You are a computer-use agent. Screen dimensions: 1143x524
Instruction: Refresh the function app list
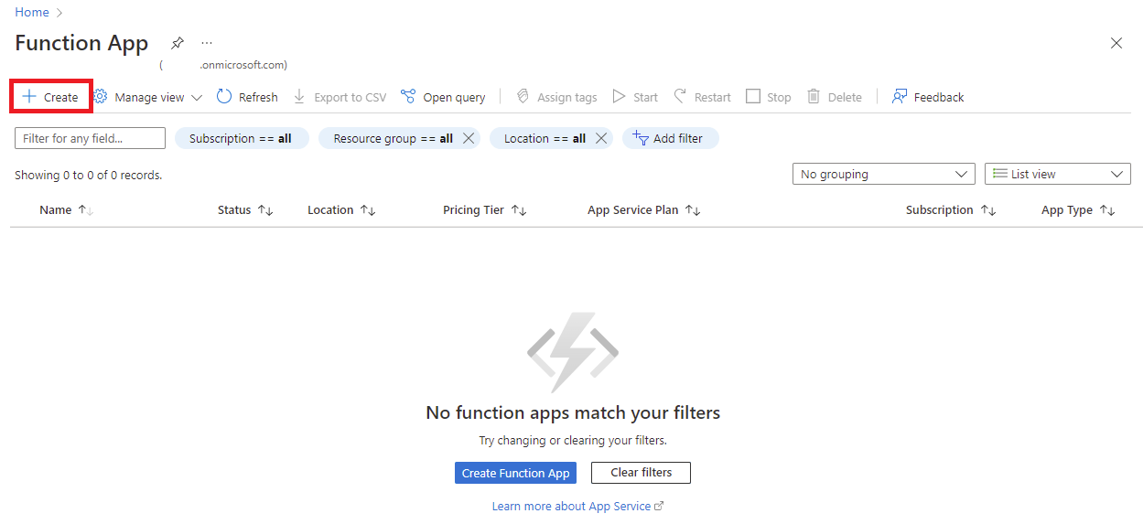[x=247, y=97]
